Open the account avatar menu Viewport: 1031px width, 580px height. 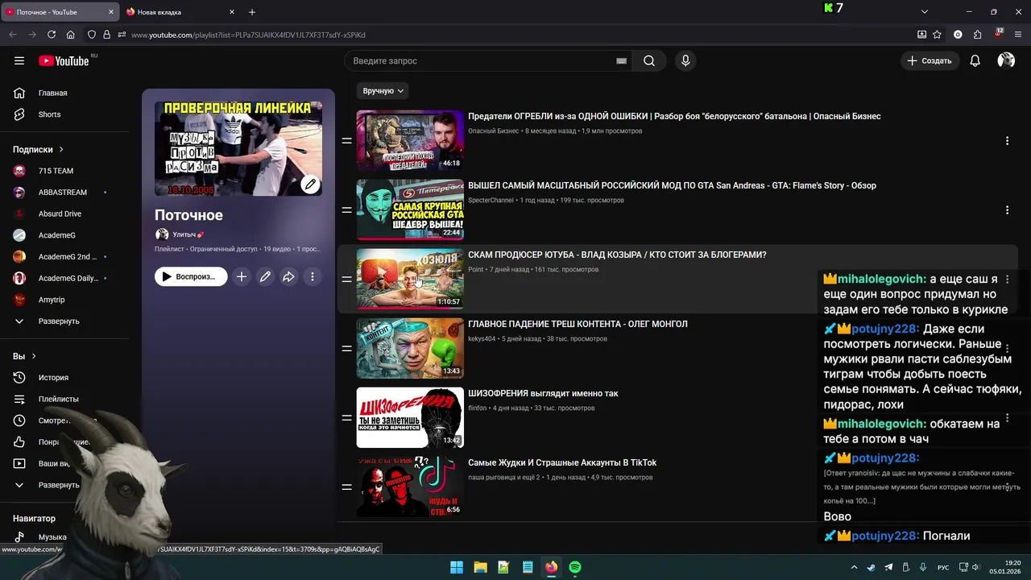click(x=1006, y=60)
